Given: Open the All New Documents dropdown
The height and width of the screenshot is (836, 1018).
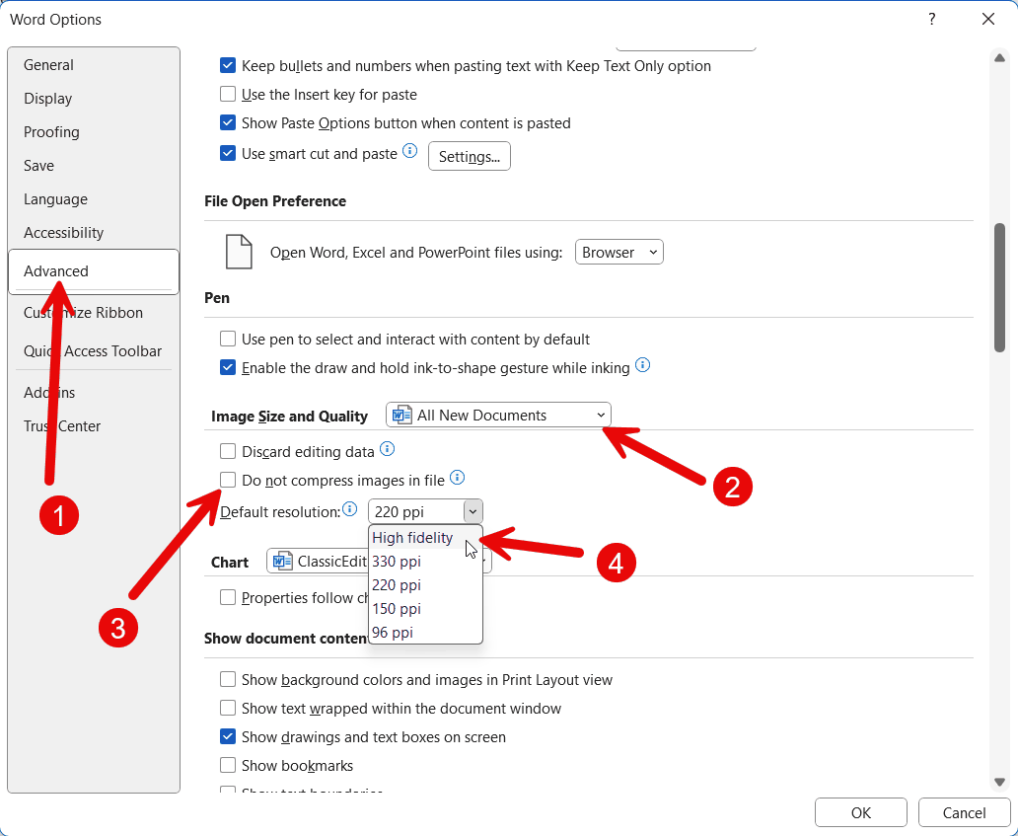Looking at the screenshot, I should [x=498, y=416].
